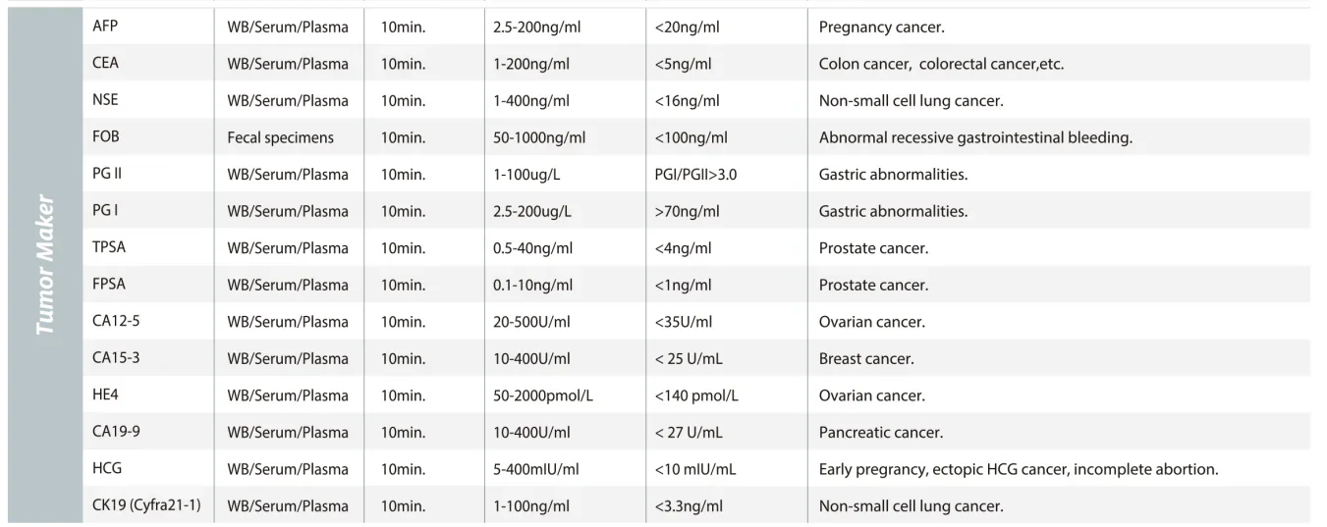Click the Tumor Maker vertical label
Screen dimensions: 1327x527
click(45, 267)
